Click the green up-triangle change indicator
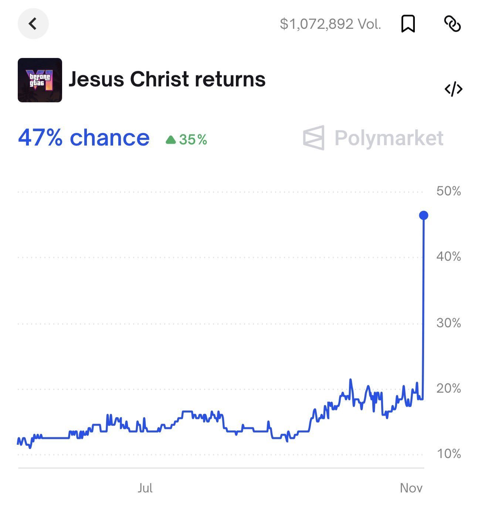Screen dimensions: 488x505 (170, 140)
